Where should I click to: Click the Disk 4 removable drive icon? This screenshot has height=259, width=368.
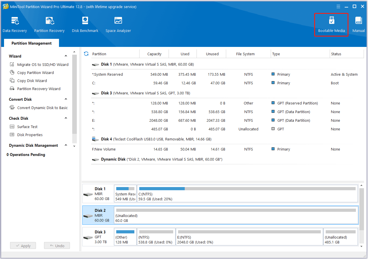click(x=96, y=139)
